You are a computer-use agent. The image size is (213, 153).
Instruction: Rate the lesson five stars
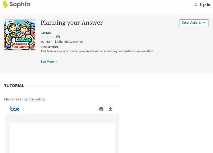[x=54, y=36]
